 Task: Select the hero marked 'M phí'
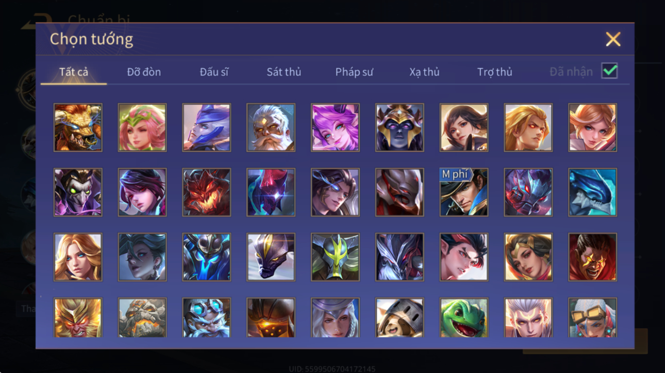pyautogui.click(x=463, y=192)
